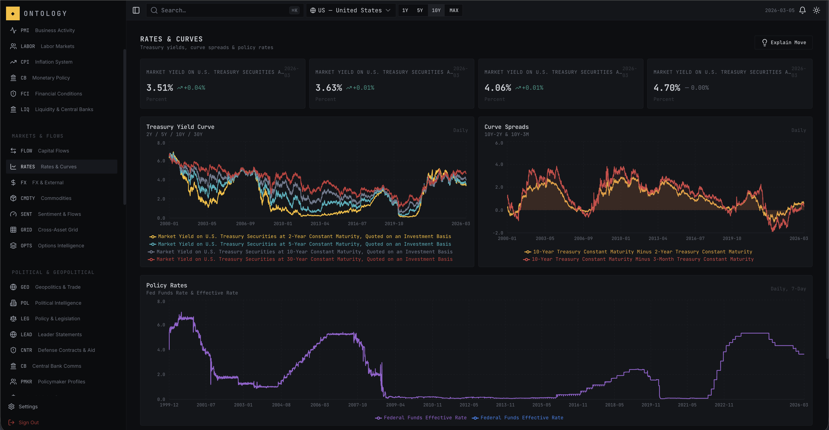Open the CPI Inflation System section icon
The image size is (829, 430).
[13, 62]
